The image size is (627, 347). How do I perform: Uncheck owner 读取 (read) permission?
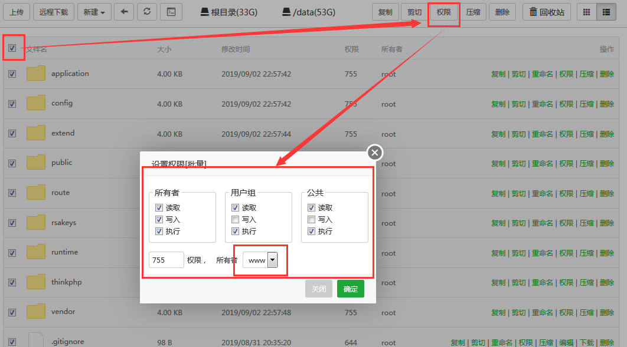click(x=159, y=207)
